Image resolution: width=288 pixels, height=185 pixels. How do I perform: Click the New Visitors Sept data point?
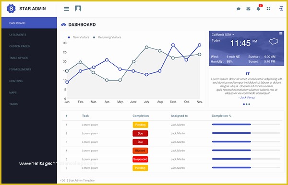(x=173, y=45)
